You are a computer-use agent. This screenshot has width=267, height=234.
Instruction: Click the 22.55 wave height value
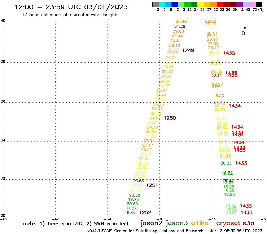click(143, 163)
